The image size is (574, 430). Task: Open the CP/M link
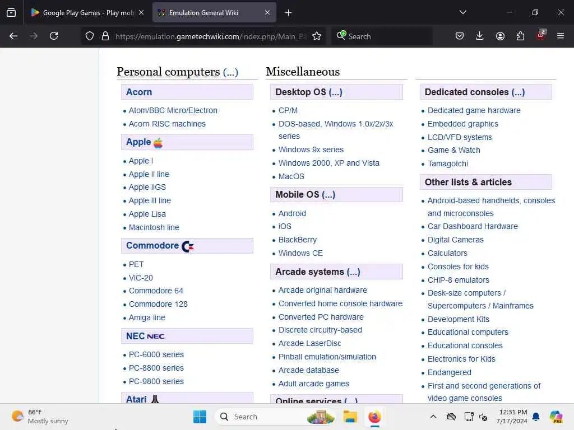(x=288, y=110)
